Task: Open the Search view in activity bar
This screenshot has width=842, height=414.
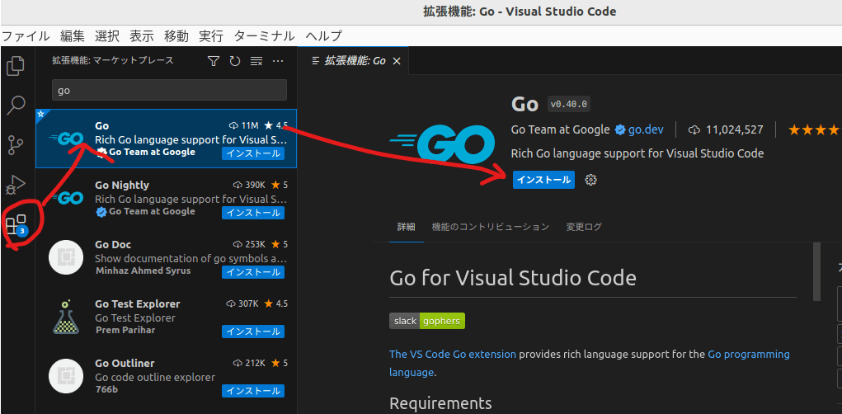Action: click(16, 106)
